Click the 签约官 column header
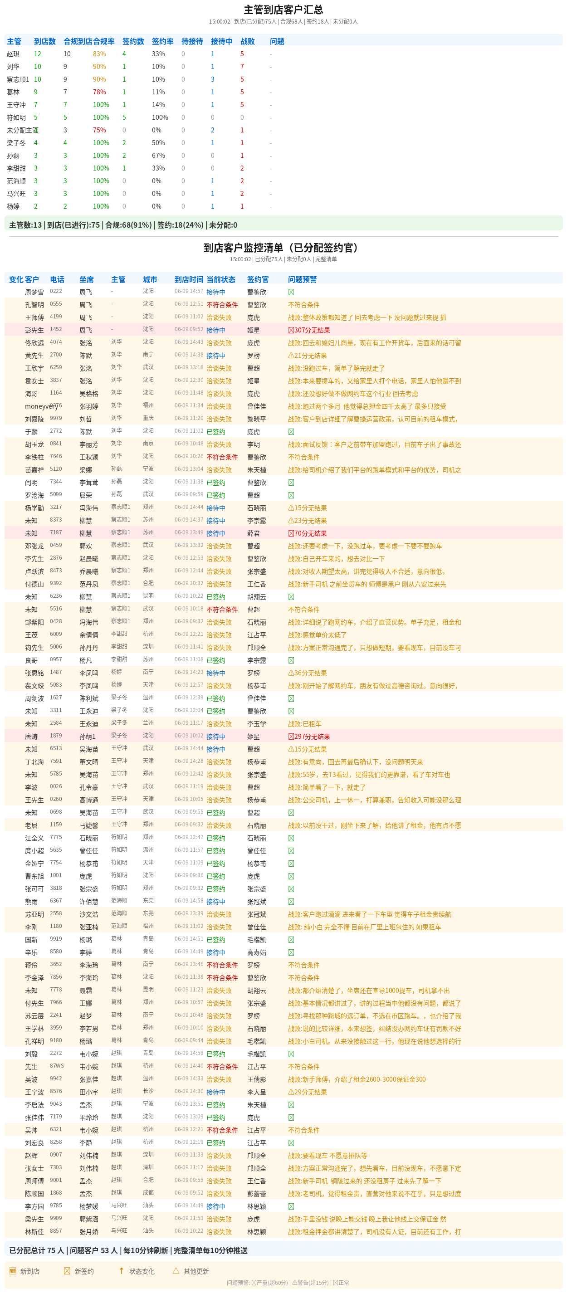 pos(258,279)
